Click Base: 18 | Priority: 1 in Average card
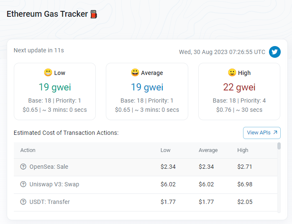 click(147, 100)
